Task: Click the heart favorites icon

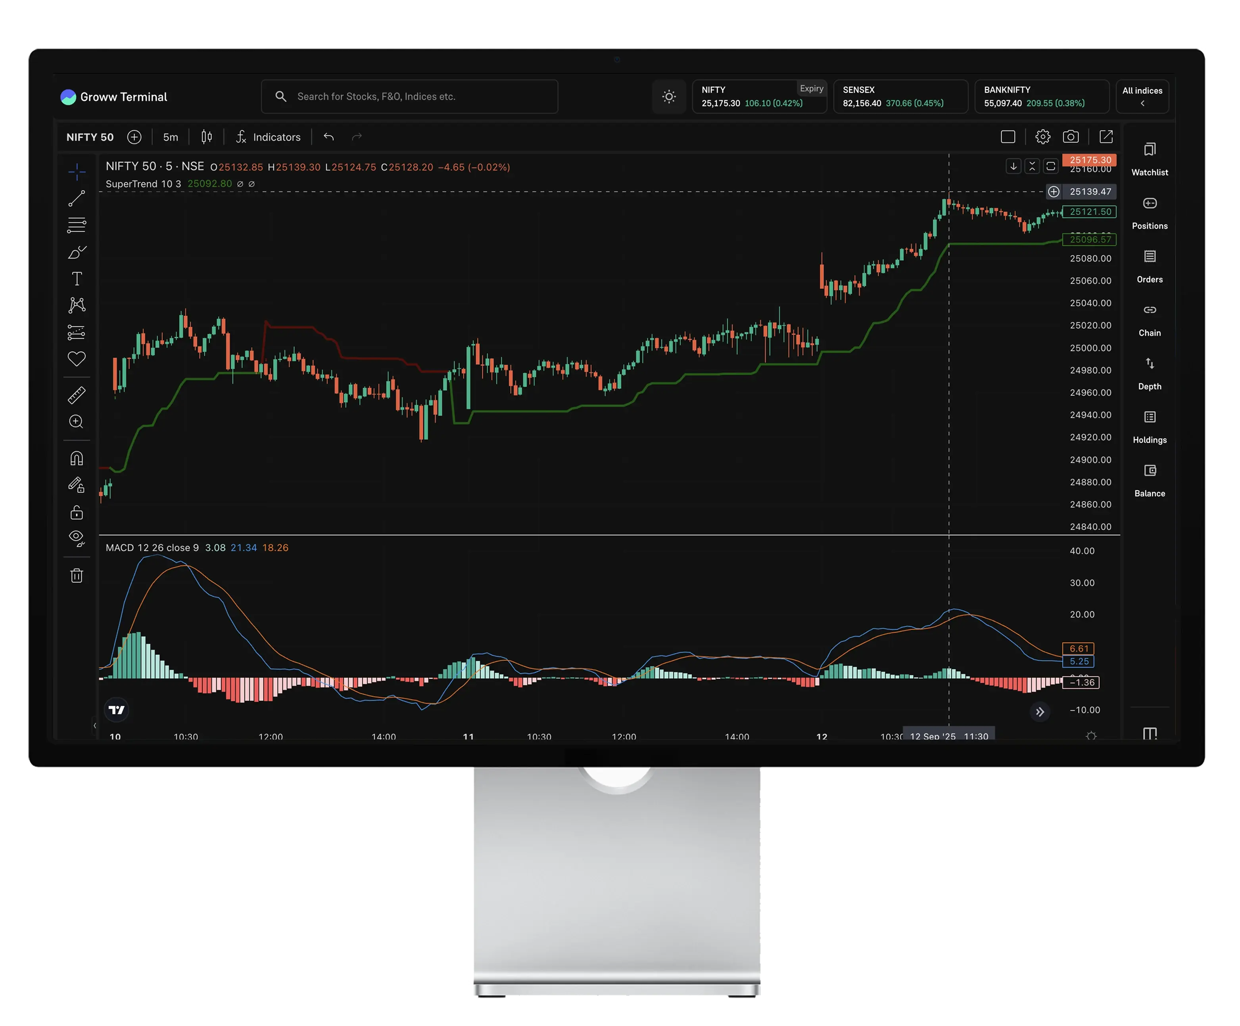Action: (x=77, y=359)
